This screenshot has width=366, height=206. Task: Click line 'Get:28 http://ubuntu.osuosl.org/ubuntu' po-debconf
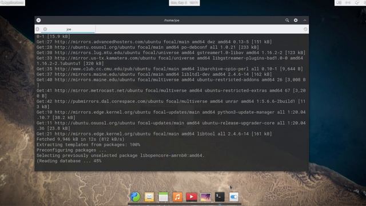(148, 47)
